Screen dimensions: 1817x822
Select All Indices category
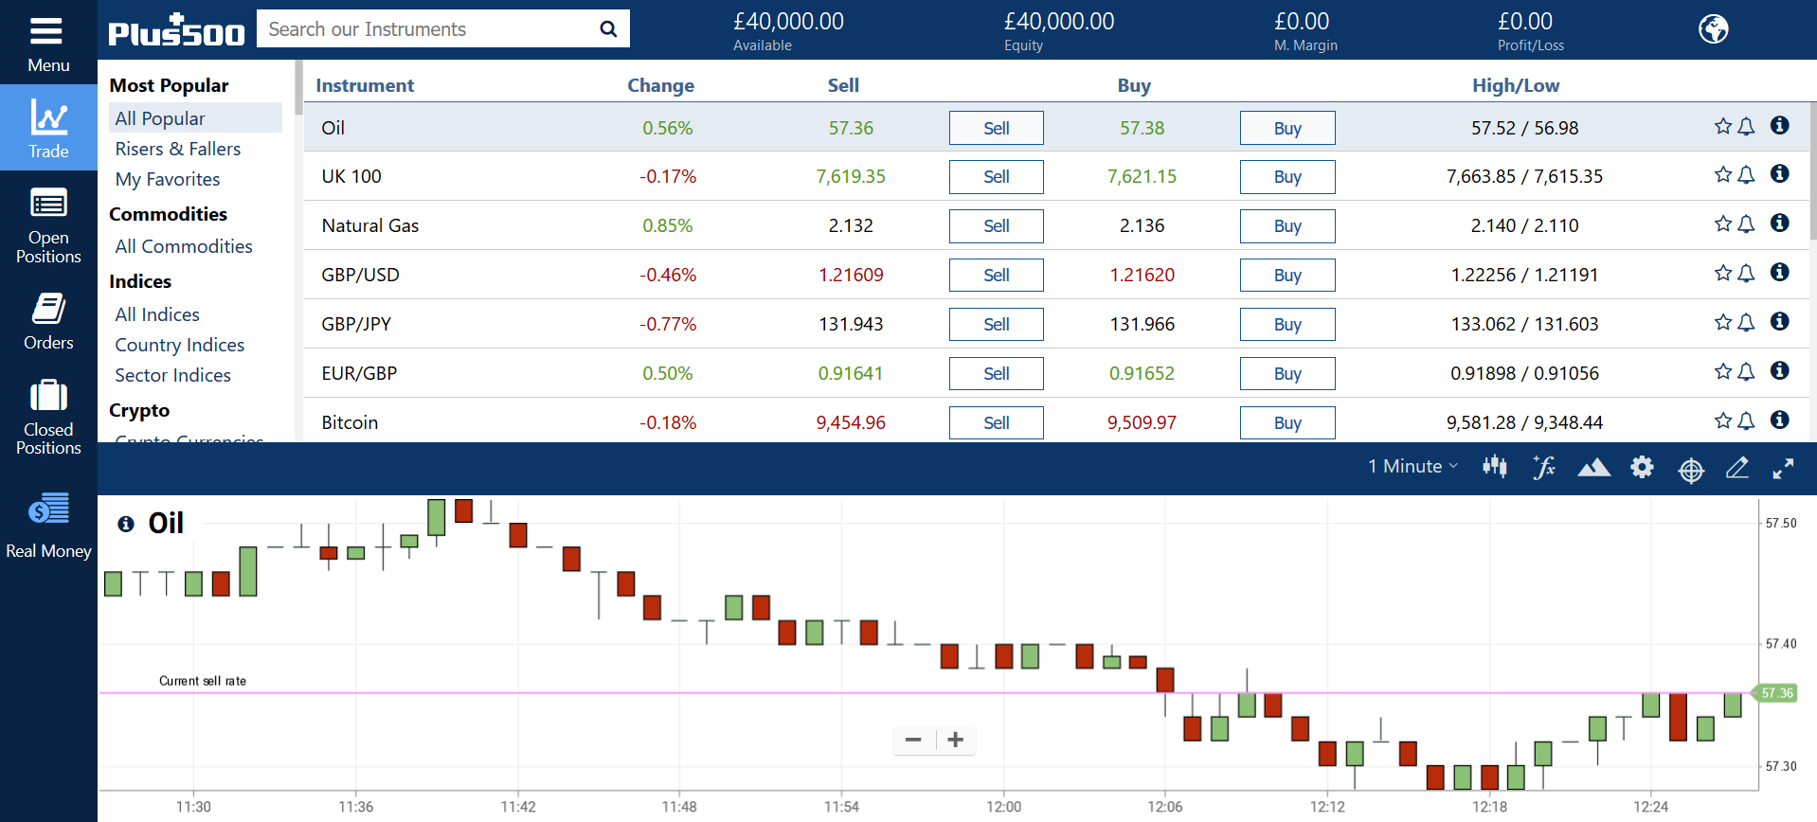tap(157, 314)
